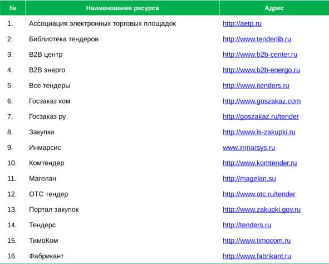
Task: Open the http://www.timocom.ru link
Action: [257, 241]
